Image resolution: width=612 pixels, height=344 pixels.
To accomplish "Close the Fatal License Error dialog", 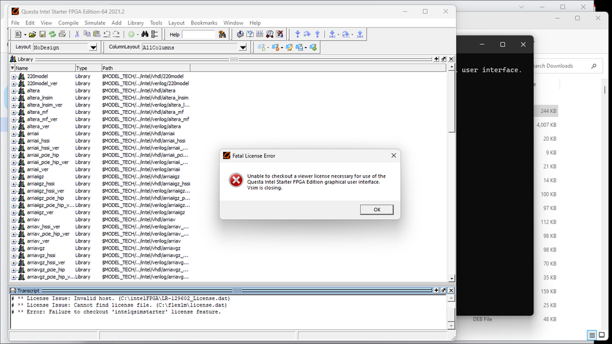I will [393, 155].
